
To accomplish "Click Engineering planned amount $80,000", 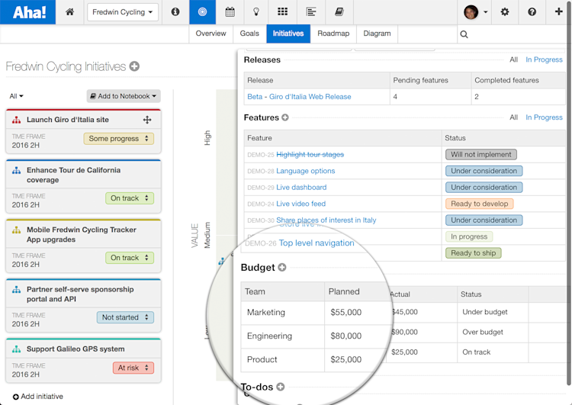I will click(x=345, y=336).
